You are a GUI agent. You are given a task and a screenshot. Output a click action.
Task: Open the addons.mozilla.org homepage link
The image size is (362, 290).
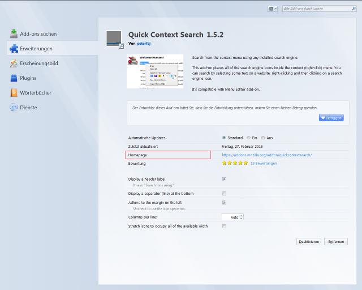(x=266, y=155)
